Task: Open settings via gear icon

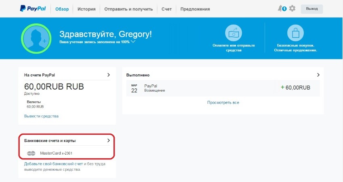Action: pyautogui.click(x=292, y=8)
